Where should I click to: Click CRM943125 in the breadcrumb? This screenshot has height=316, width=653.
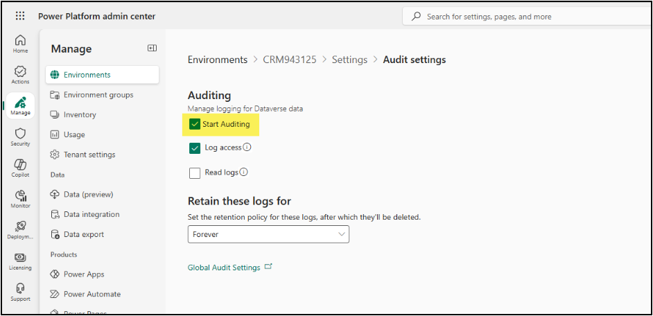[x=289, y=60]
